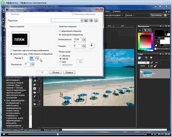Click the reset to default icon
This screenshot has height=137, width=172.
pos(96,21)
